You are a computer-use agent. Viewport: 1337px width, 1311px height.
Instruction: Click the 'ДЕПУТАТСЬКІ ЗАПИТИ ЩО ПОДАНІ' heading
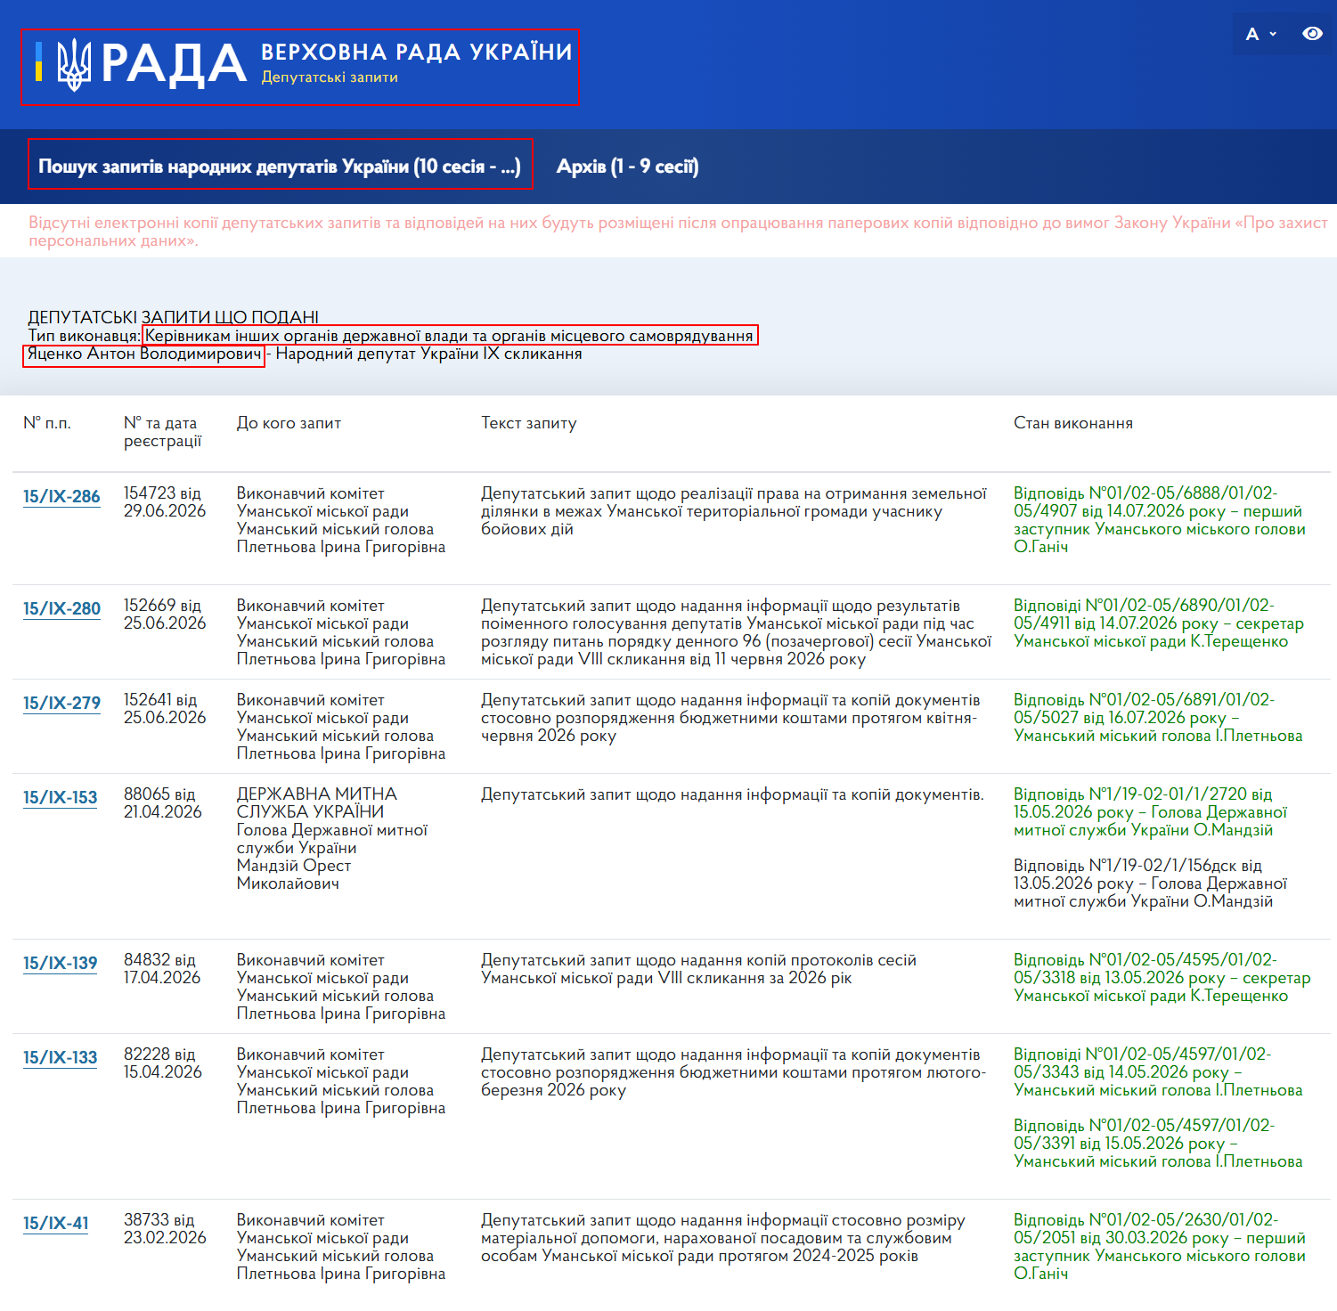point(174,317)
